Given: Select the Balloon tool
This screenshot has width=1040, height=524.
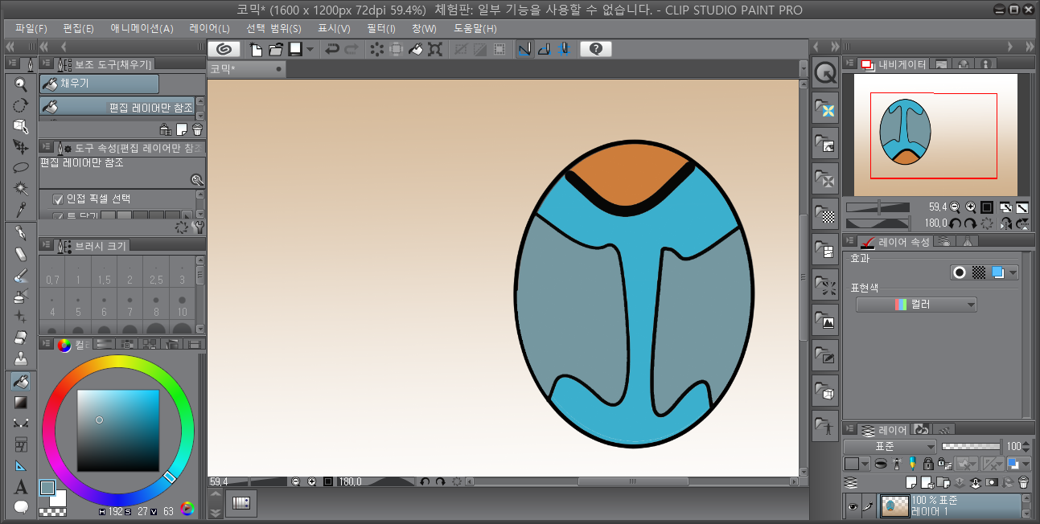Looking at the screenshot, I should (21, 507).
